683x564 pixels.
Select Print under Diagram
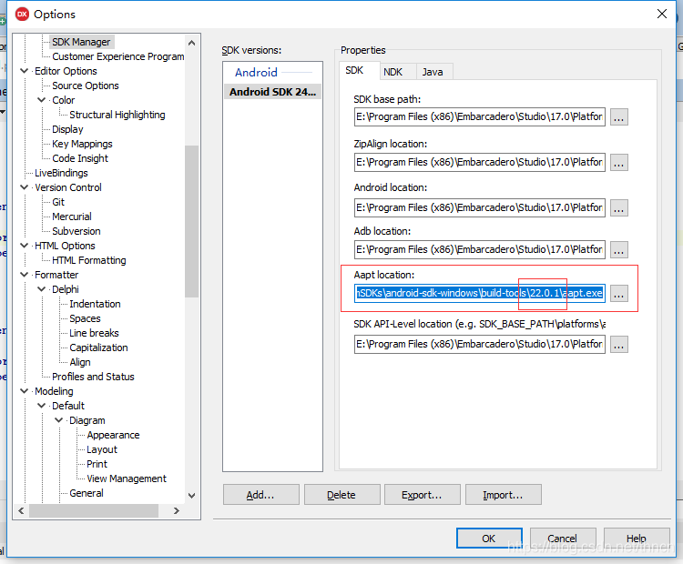point(97,464)
